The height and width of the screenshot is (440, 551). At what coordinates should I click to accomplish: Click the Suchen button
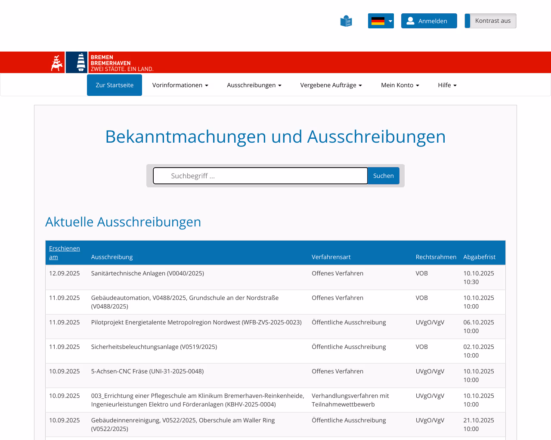click(x=384, y=176)
